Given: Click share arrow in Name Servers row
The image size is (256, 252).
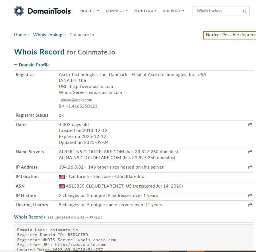Looking at the screenshot, I should (250, 152).
